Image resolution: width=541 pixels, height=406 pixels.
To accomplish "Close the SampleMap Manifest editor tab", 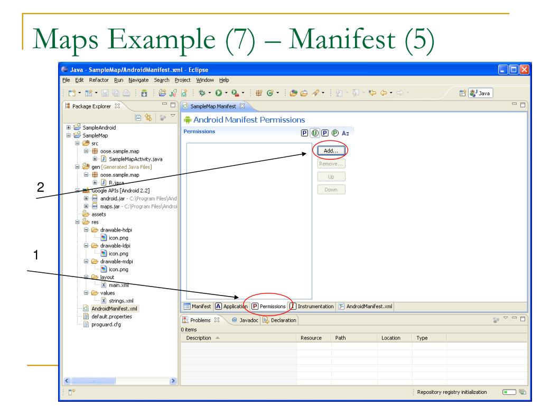I will (242, 106).
